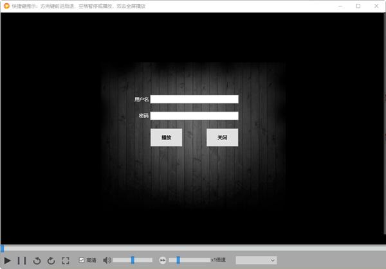Click the orange app logo in title bar
Image resolution: width=386 pixels, height=269 pixels.
point(6,6)
